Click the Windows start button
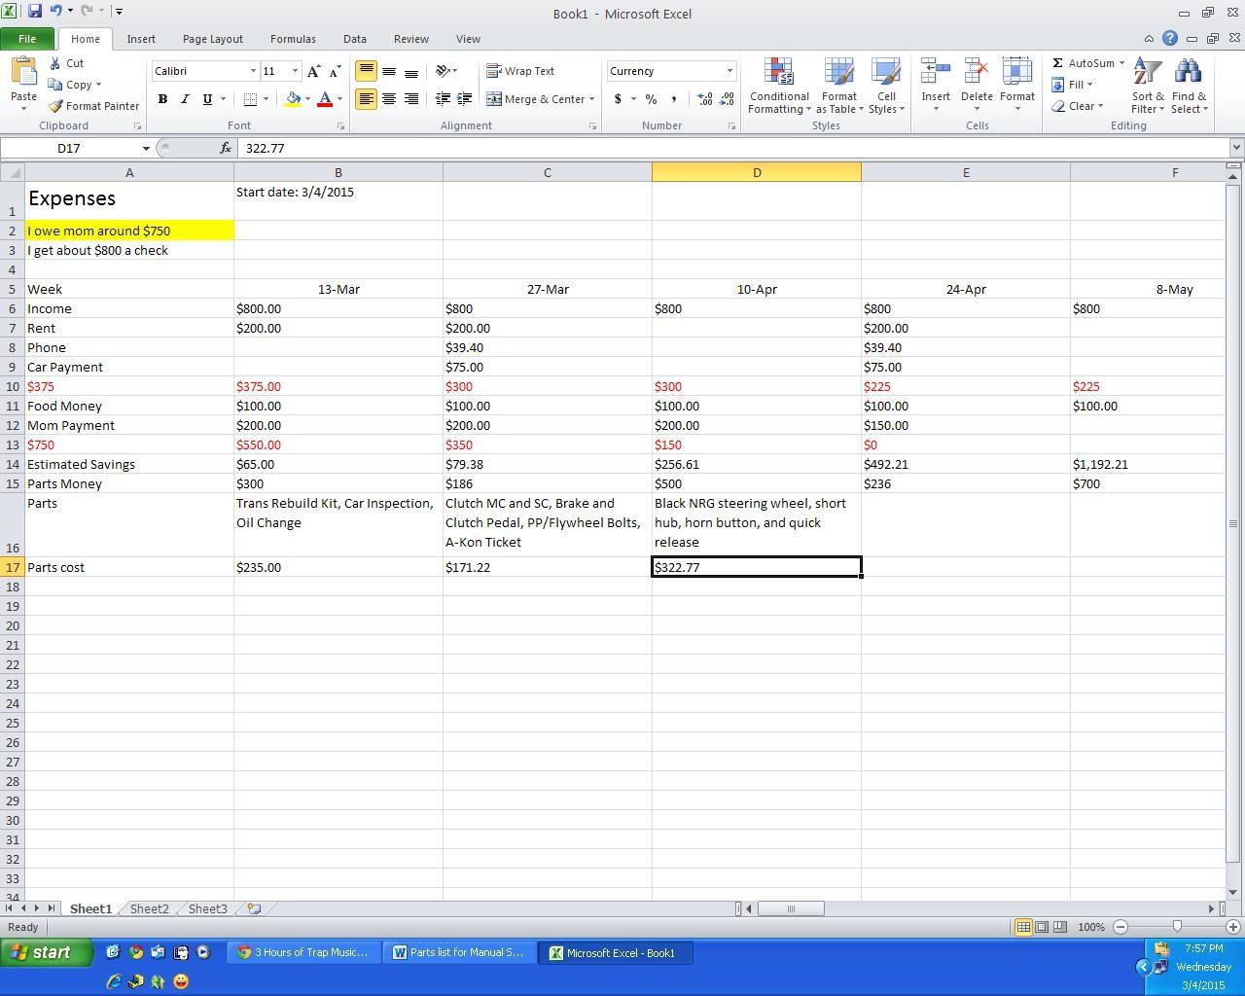Image resolution: width=1245 pixels, height=996 pixels. [47, 953]
